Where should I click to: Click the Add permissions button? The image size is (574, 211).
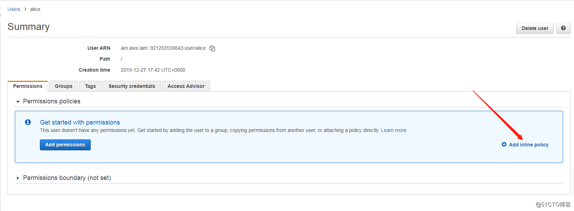point(65,145)
